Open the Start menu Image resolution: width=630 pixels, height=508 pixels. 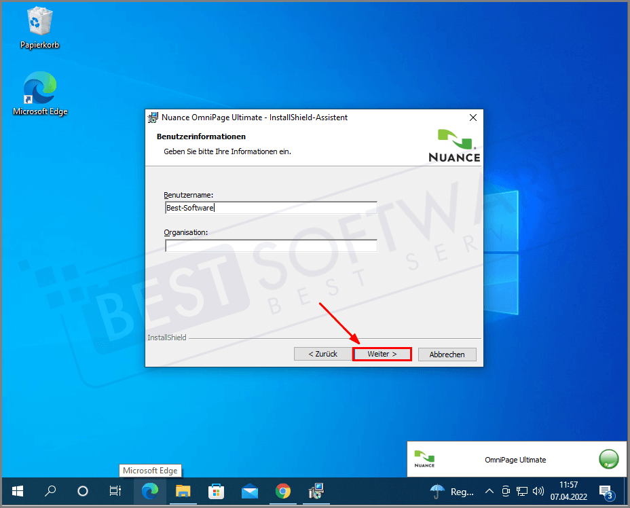click(17, 491)
